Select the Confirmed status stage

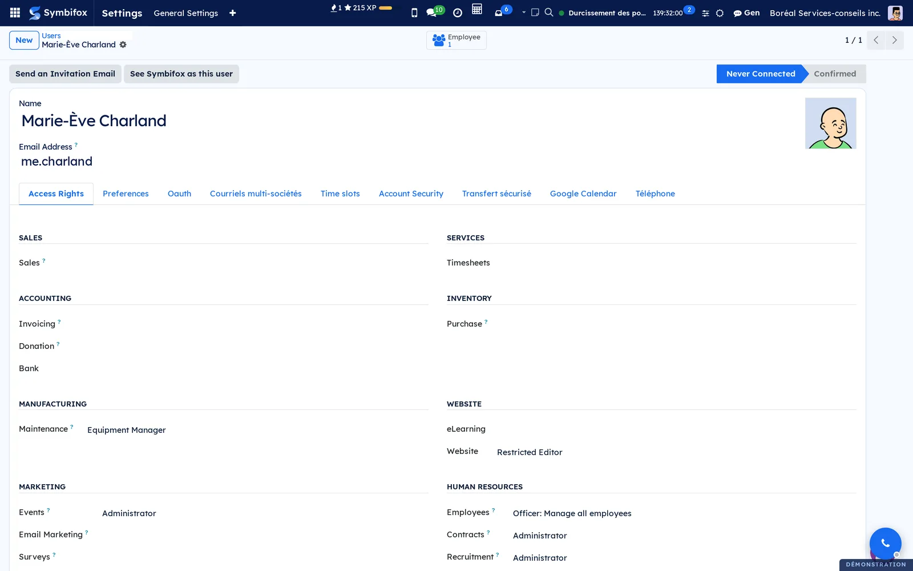834,74
